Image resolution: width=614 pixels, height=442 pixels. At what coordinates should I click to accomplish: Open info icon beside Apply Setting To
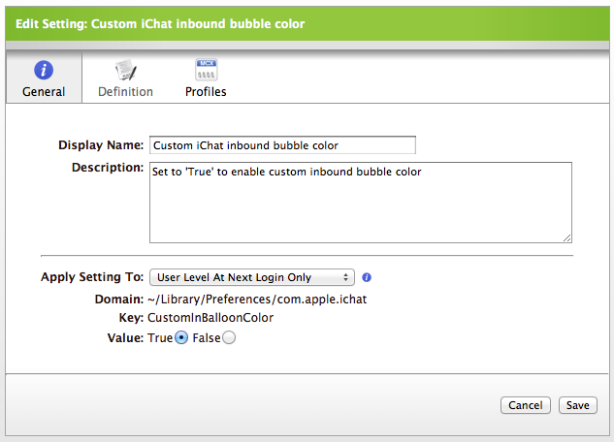click(367, 277)
